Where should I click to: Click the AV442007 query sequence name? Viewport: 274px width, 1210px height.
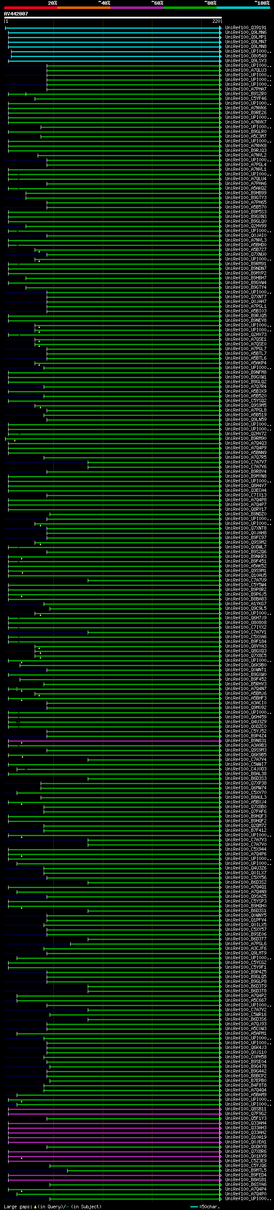pyautogui.click(x=16, y=14)
